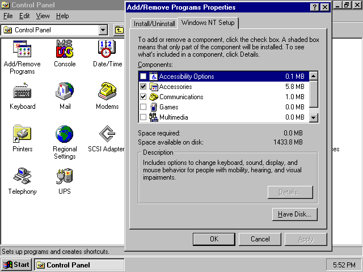This screenshot has width=363, height=272.
Task: Open the Edit menu
Action: coord(24,16)
